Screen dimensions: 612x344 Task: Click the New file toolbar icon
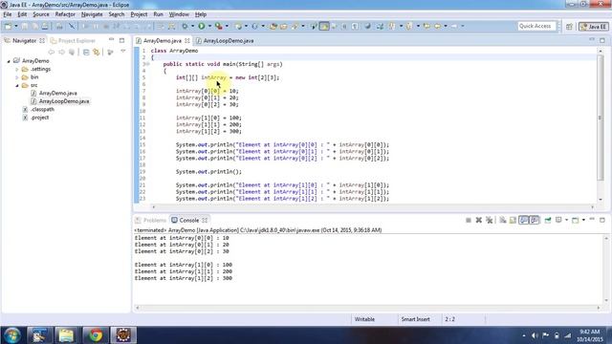pos(8,26)
